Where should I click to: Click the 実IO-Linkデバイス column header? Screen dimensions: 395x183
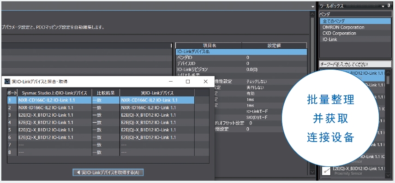(157, 93)
